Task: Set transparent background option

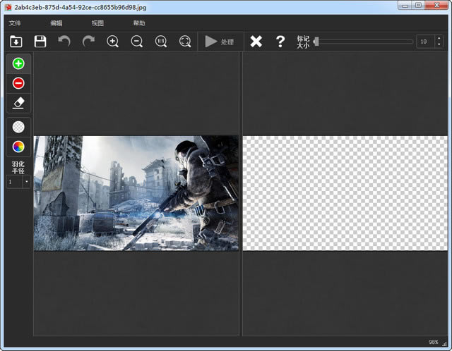Action: [x=18, y=127]
